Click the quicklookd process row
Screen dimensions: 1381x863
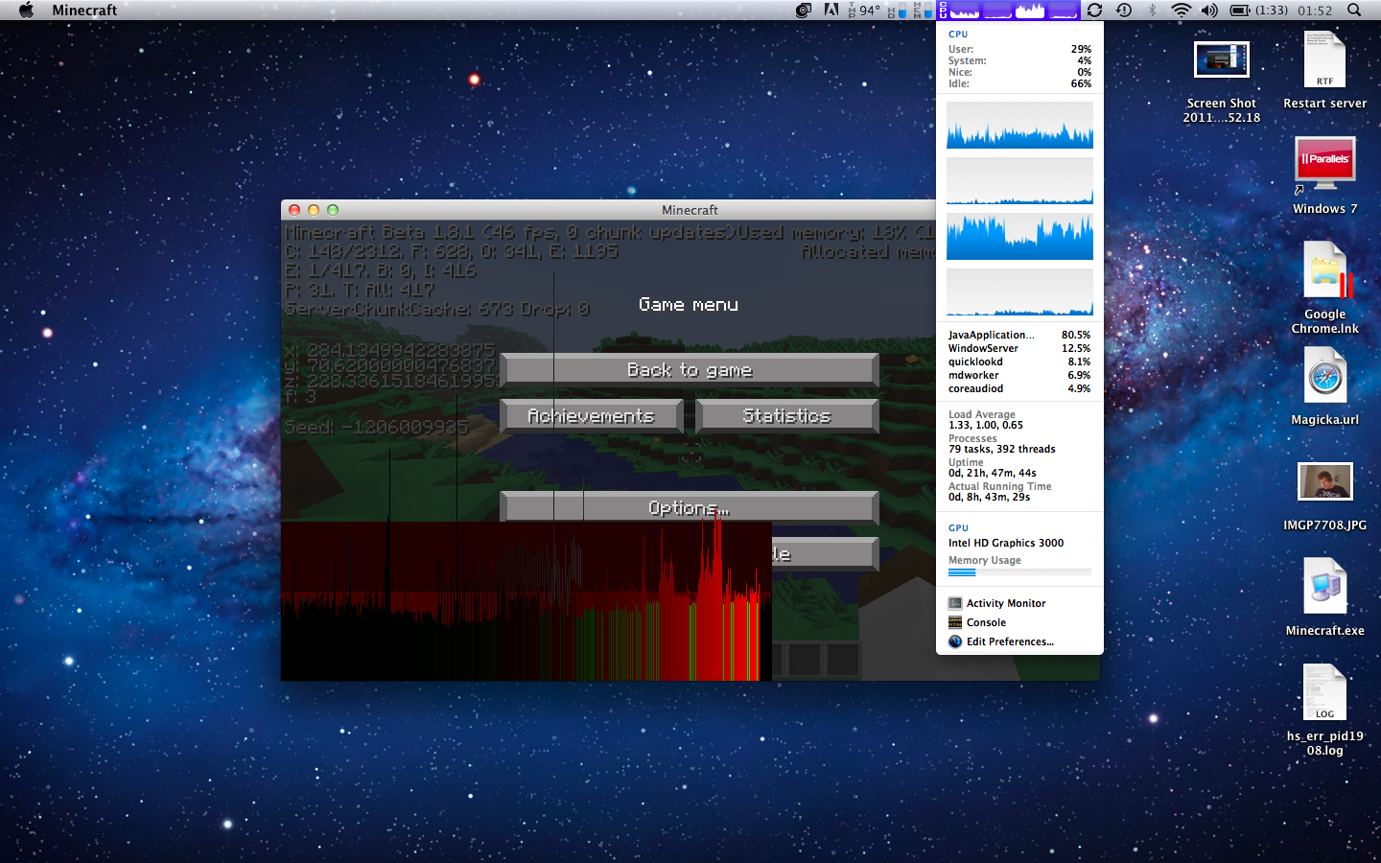click(1019, 362)
